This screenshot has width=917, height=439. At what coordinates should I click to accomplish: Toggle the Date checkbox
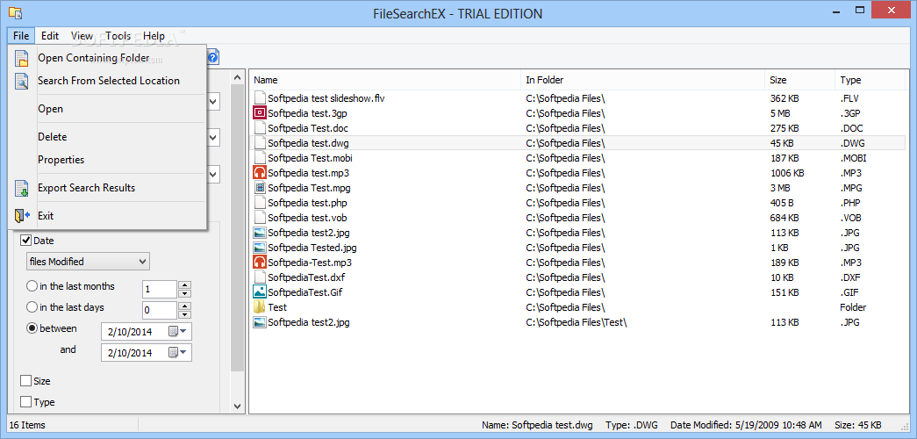[x=25, y=241]
